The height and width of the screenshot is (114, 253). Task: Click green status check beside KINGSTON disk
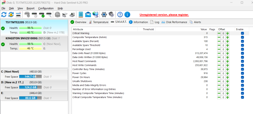(x=3, y=44)
